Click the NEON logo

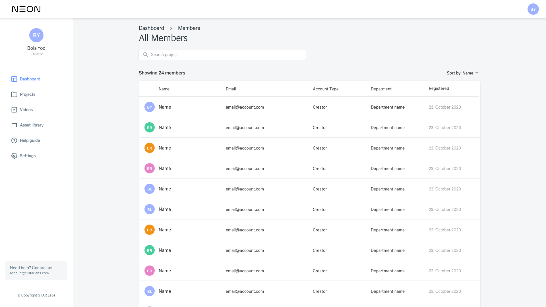[x=26, y=9]
